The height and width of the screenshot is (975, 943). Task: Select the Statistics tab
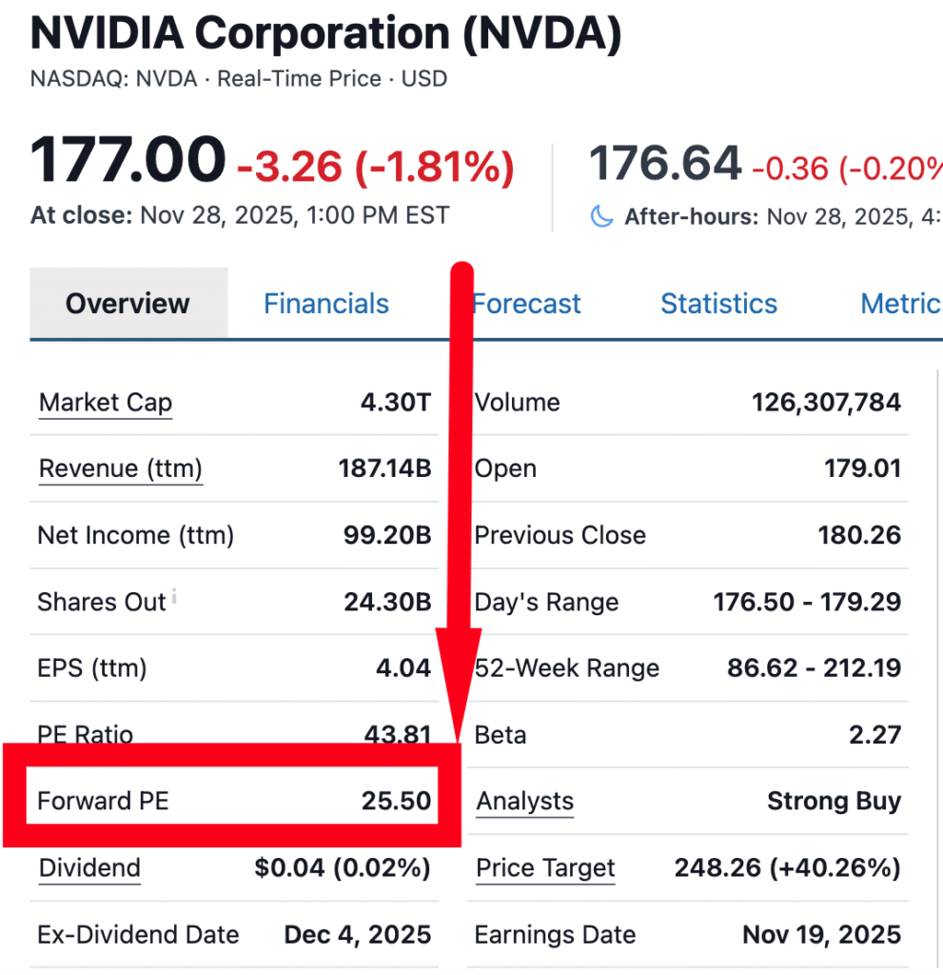718,304
